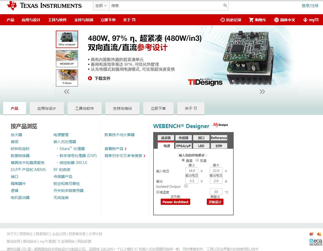Open the 投资者关系 footer link

click(x=77, y=234)
